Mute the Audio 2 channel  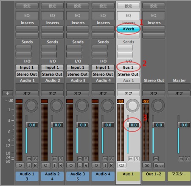tap(54, 159)
